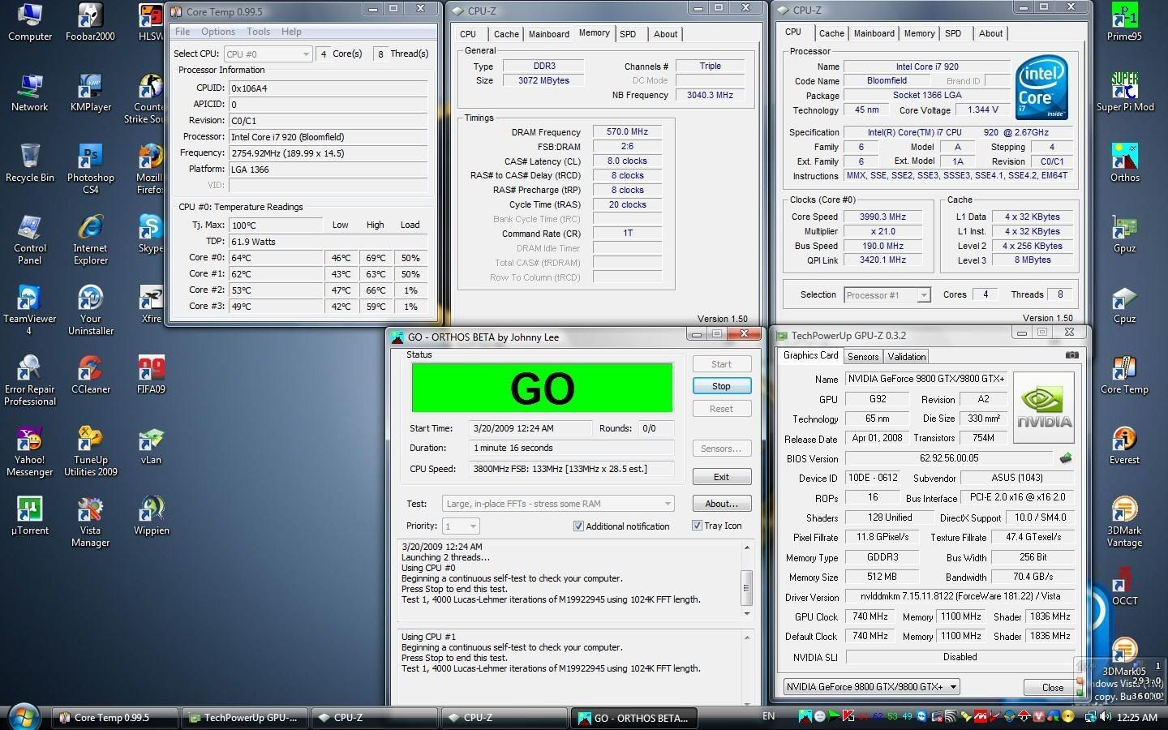Viewport: 1168px width, 730px height.
Task: Open the Test type dropdown in Orthos
Action: click(x=559, y=504)
